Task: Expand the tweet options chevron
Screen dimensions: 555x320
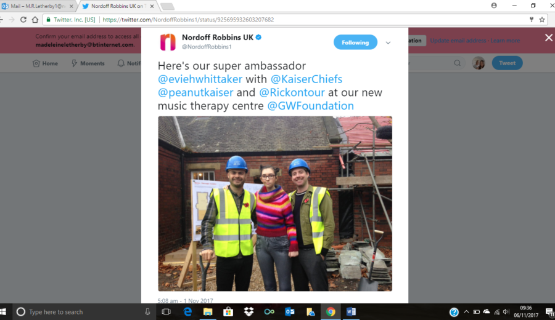Action: click(388, 42)
